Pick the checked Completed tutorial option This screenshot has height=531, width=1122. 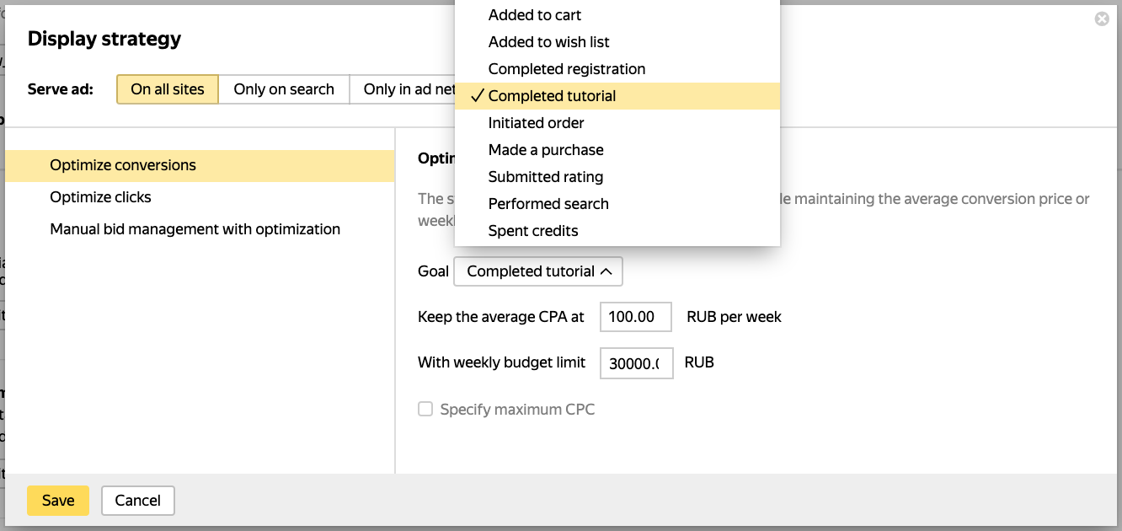point(552,96)
